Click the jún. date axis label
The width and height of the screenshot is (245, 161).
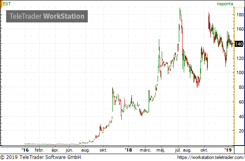[x=69, y=150]
